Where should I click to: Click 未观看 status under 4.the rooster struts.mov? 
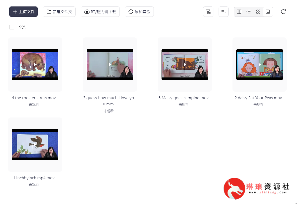(34, 105)
